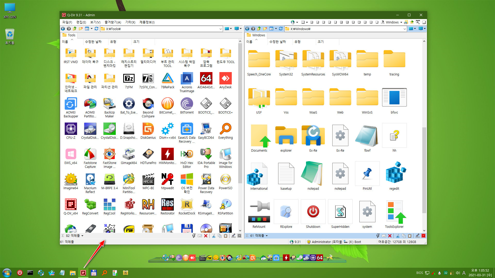
Task: Expand monitor icon dropdown in Tools pane
Action: click(241, 29)
